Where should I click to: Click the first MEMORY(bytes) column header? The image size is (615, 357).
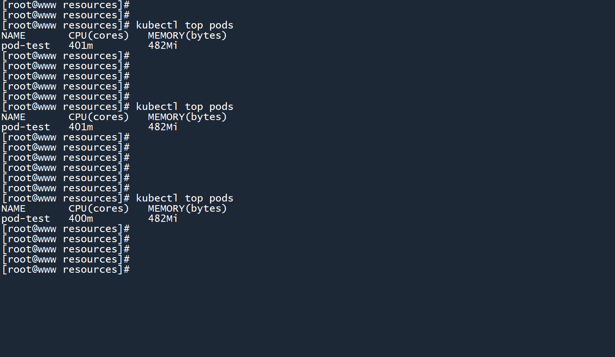187,36
